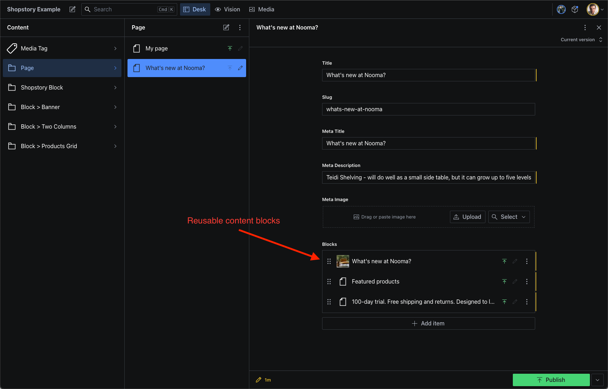Switch to the Desk tab

[195, 9]
